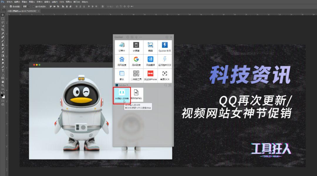This screenshot has width=317, height=176.
Task: Close the .psd document tab
Action: click(x=39, y=11)
